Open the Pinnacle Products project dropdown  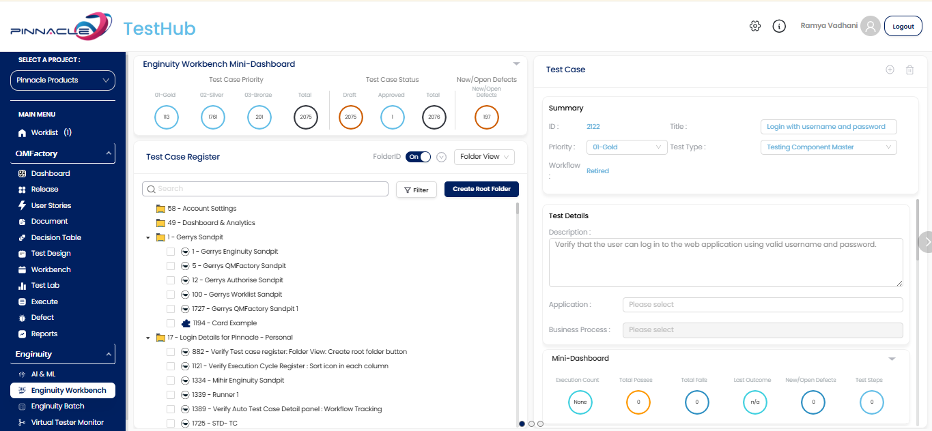[63, 80]
